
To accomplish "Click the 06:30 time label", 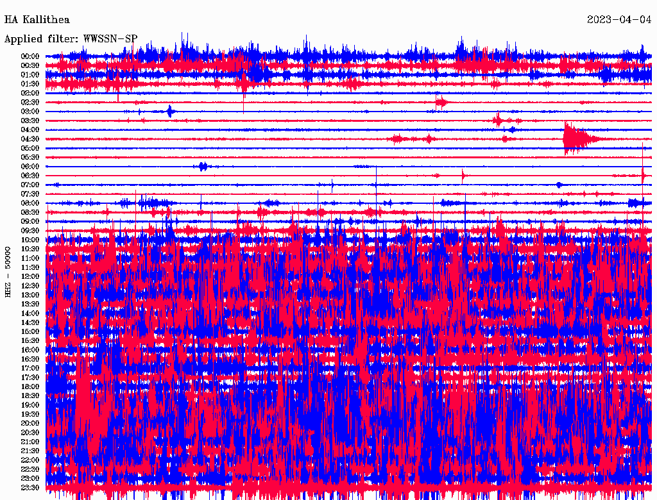I will click(x=30, y=176).
